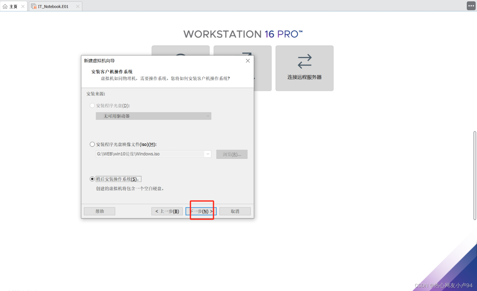Screen dimensions: 477x291
Task: Click the home icon on the 主页 tab
Action: (5, 6)
